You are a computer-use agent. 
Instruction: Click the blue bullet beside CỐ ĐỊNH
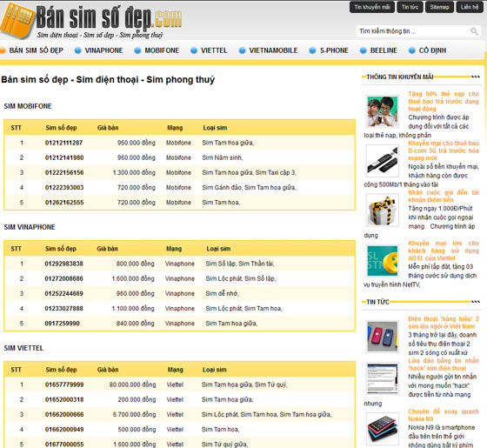point(412,50)
